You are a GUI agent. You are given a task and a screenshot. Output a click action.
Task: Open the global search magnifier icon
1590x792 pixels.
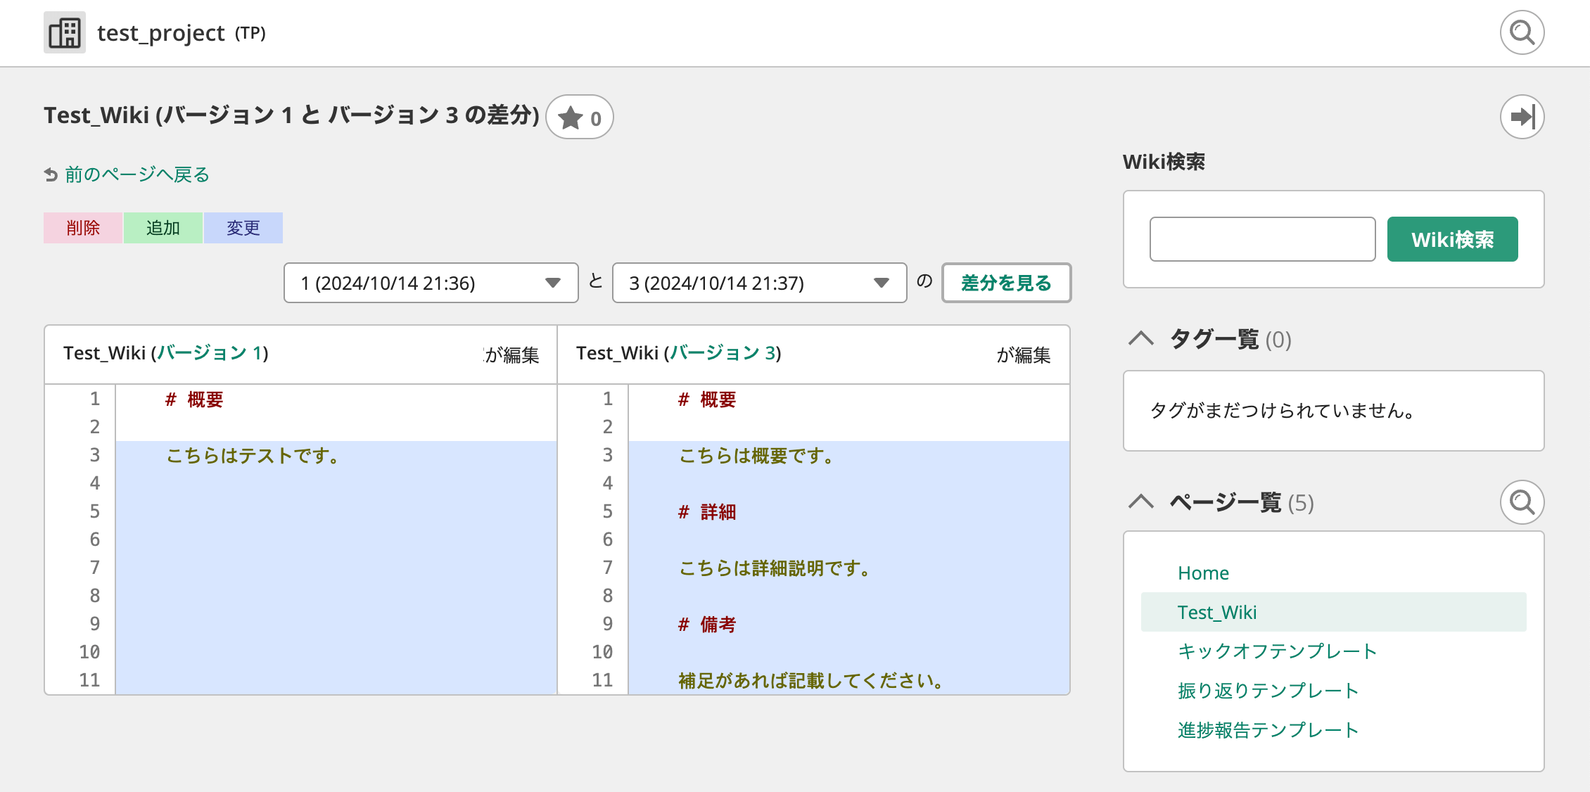1521,32
